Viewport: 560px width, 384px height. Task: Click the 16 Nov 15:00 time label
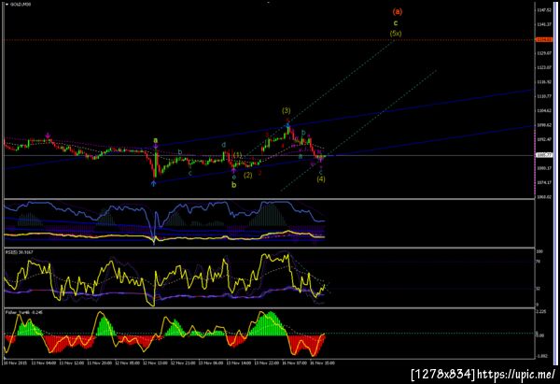(x=323, y=363)
